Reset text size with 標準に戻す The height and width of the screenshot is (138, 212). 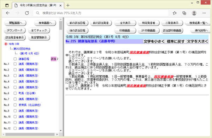176,41
